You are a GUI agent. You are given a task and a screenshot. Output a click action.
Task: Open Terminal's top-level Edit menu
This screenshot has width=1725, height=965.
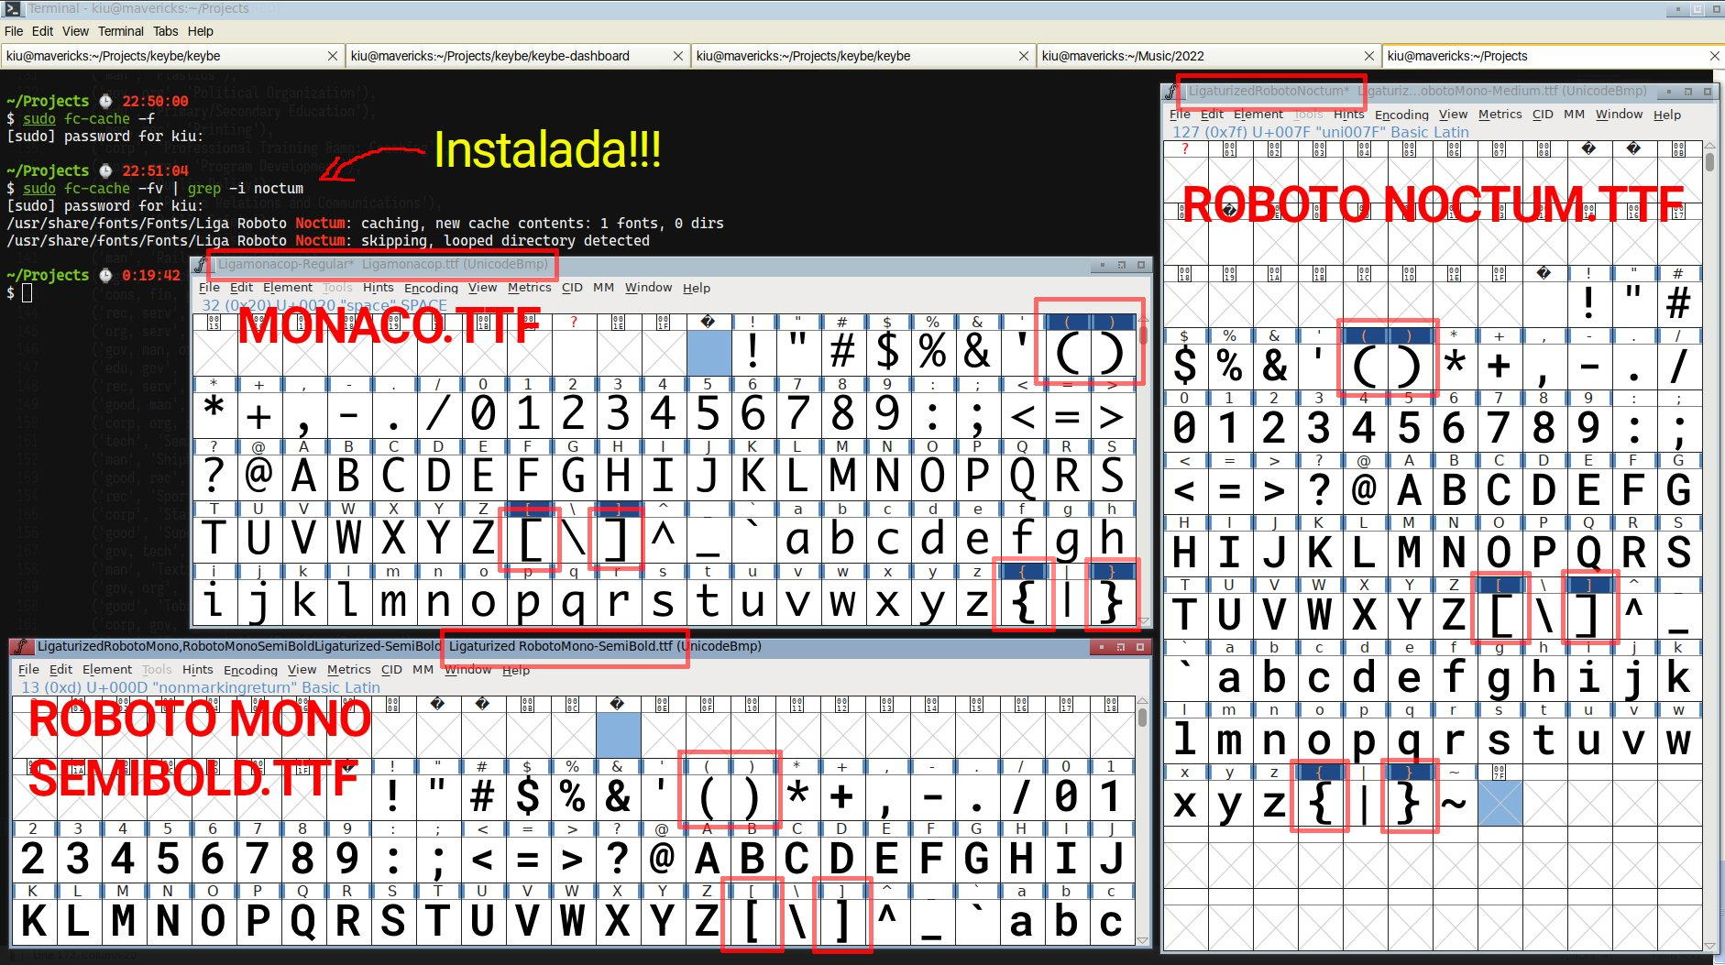(x=42, y=31)
